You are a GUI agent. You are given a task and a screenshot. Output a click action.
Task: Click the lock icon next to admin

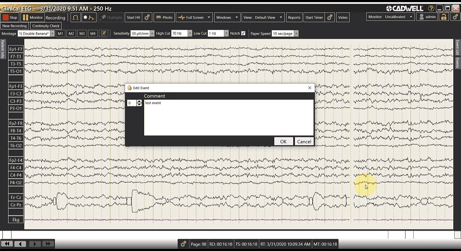(444, 17)
